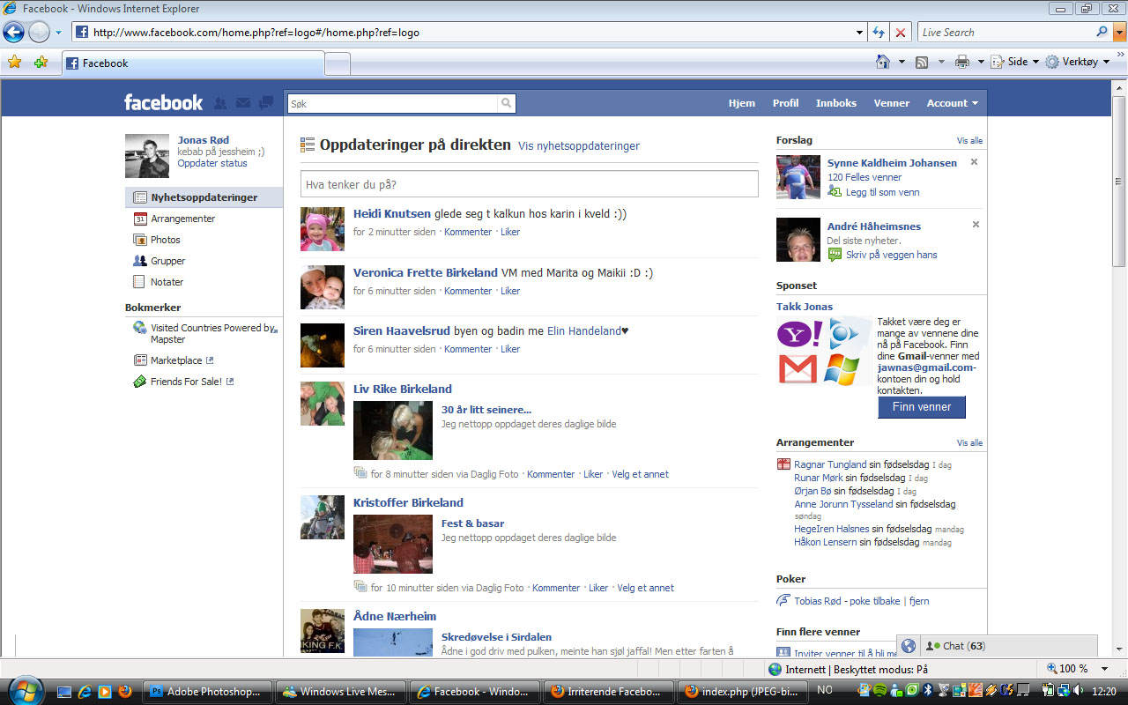Click Legg til som venn link
This screenshot has width=1128, height=705.
[x=882, y=192]
